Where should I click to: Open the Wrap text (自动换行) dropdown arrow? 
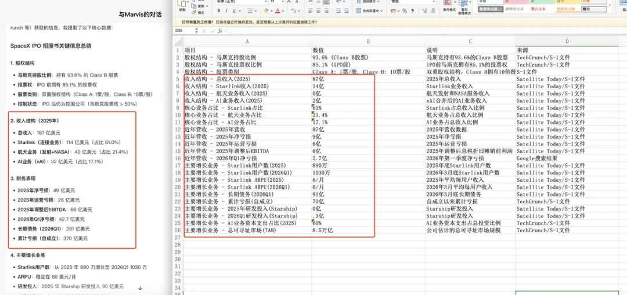(x=379, y=2)
